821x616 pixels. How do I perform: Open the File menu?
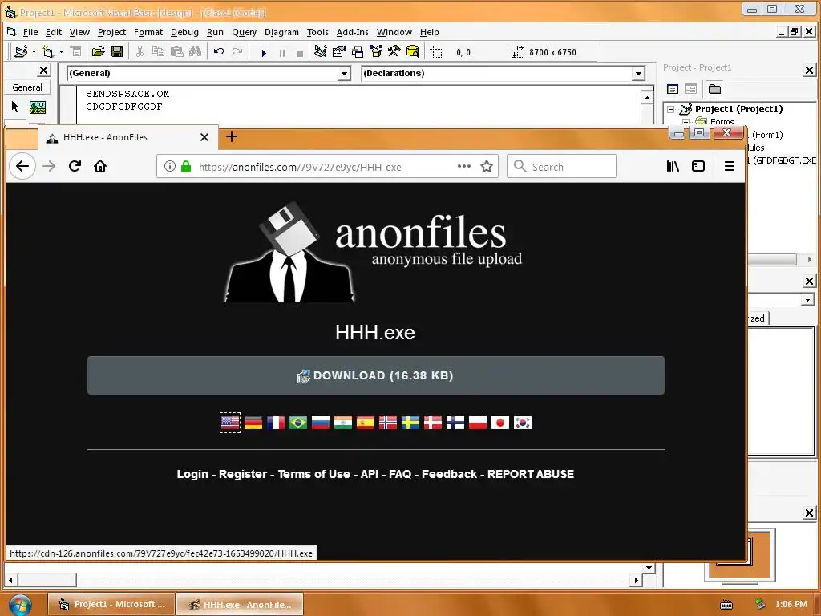click(30, 32)
